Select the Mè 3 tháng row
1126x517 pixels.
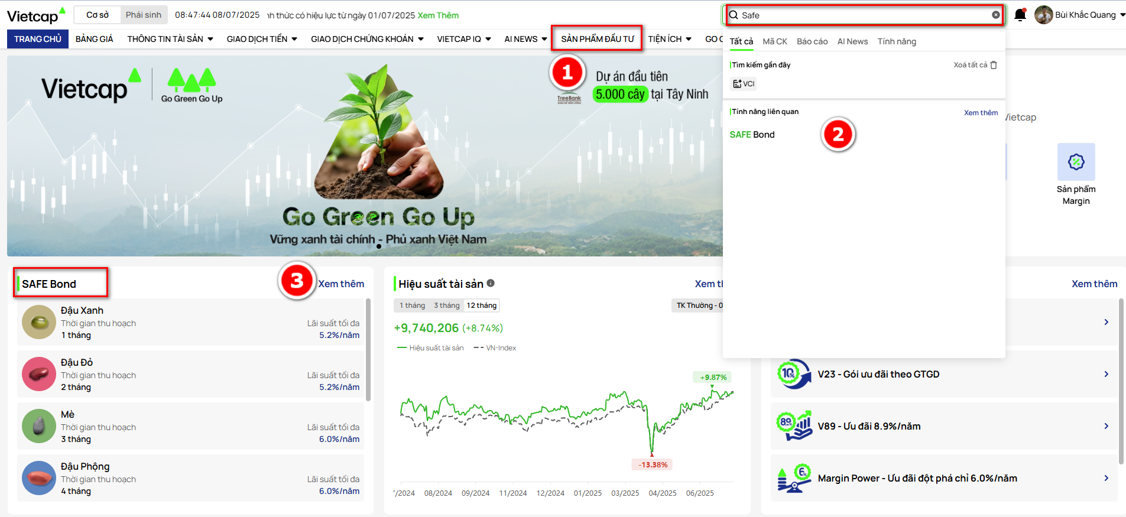[190, 426]
